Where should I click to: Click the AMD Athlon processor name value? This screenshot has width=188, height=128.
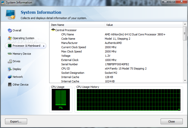[135, 34]
